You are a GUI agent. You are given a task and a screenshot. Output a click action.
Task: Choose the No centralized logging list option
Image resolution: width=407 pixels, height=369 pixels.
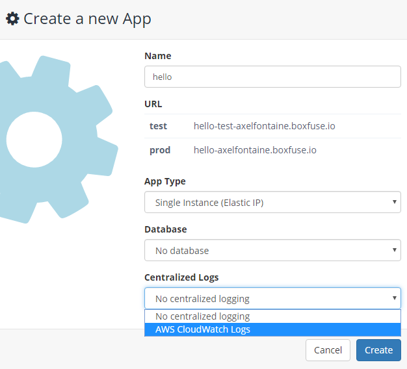pyautogui.click(x=272, y=316)
